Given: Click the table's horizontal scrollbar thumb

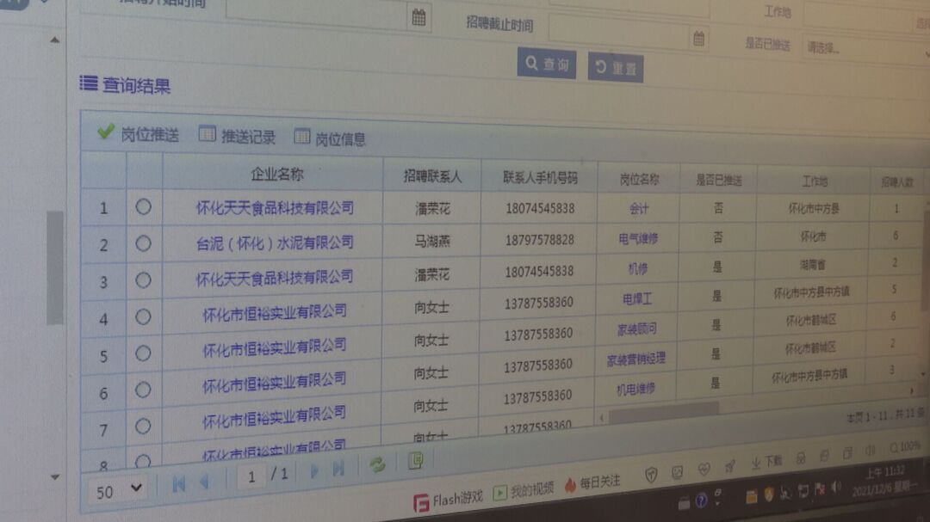Looking at the screenshot, I should point(664,412).
